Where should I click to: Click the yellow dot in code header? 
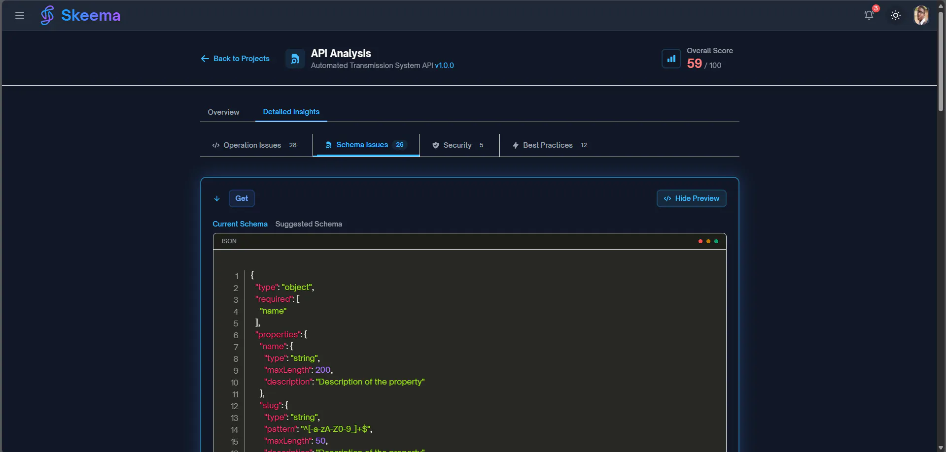coord(708,241)
